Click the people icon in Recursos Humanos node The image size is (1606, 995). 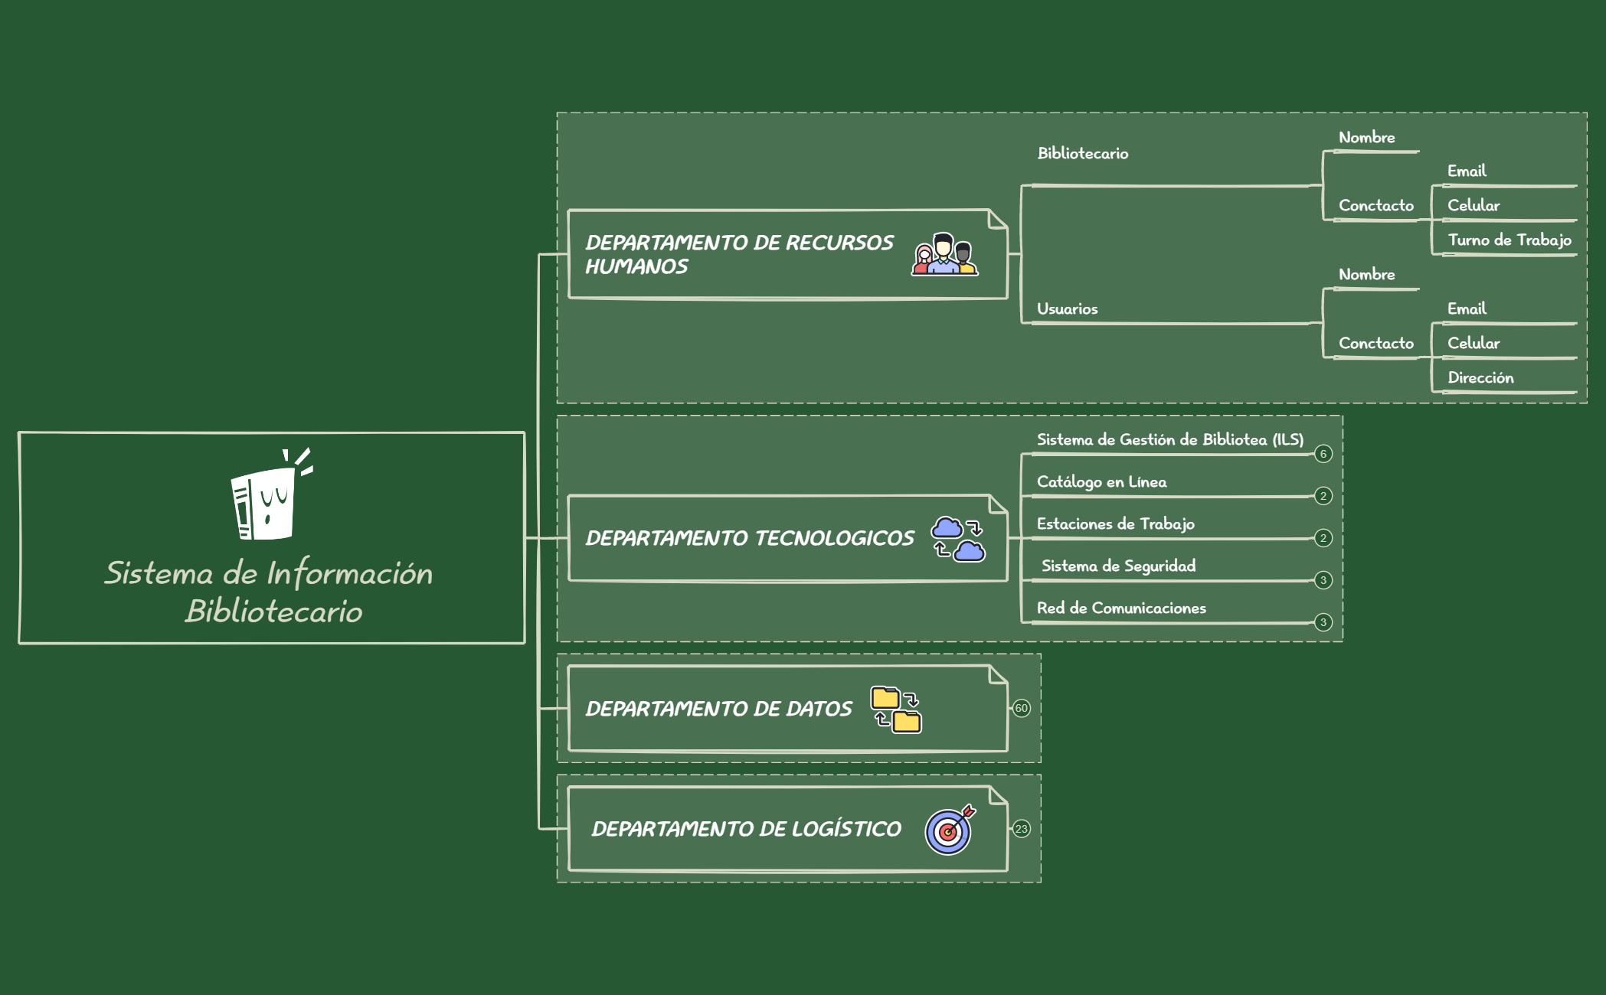(944, 254)
